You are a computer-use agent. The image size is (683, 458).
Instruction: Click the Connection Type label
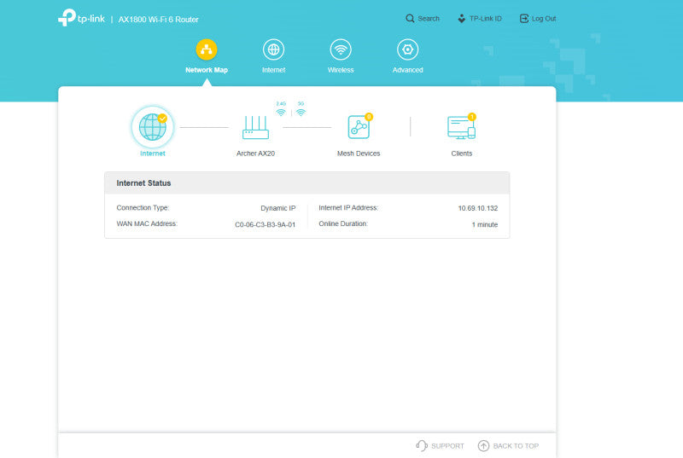(x=143, y=208)
